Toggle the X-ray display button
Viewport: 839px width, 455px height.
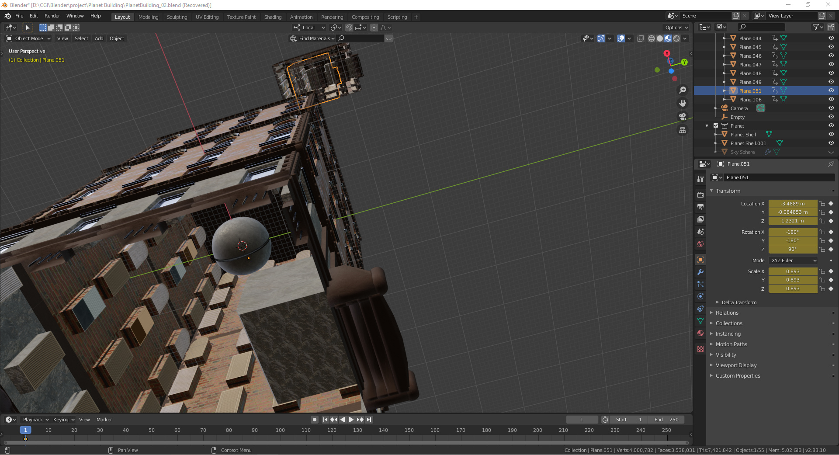tap(640, 38)
